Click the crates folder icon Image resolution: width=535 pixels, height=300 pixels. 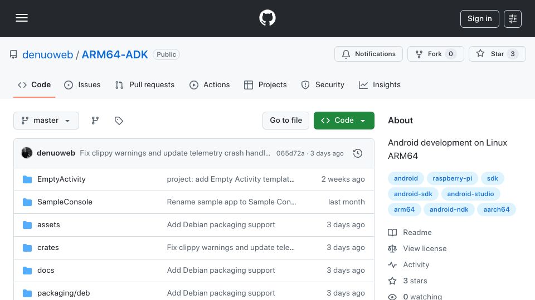point(27,248)
